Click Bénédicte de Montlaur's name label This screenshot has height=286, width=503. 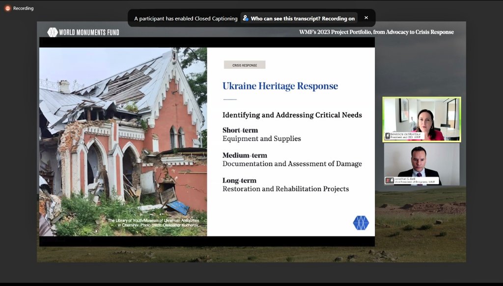click(x=405, y=135)
